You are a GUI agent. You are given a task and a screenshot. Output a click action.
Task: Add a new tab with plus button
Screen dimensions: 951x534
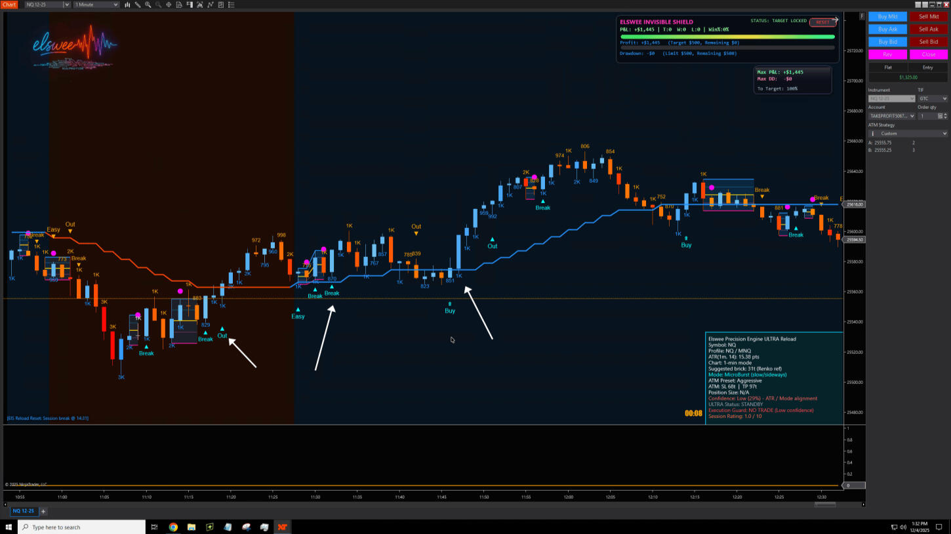pos(43,511)
